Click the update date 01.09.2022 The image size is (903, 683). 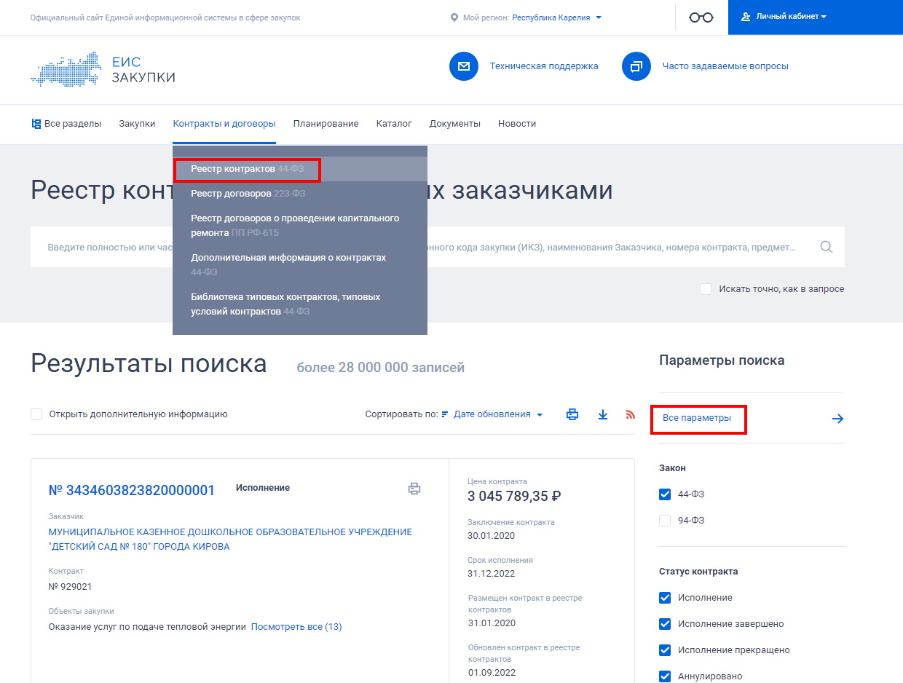click(490, 673)
